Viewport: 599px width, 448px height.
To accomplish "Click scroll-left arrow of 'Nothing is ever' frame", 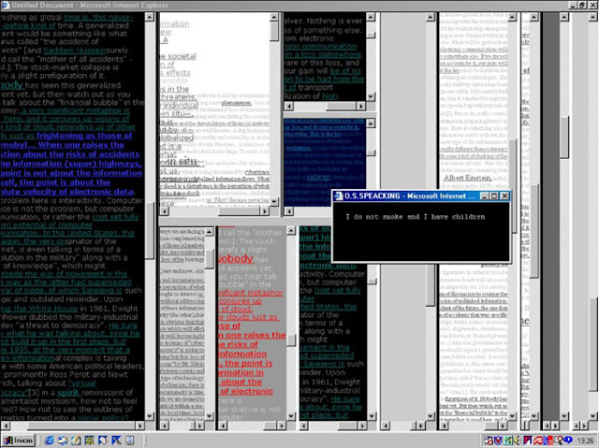I will (289, 106).
